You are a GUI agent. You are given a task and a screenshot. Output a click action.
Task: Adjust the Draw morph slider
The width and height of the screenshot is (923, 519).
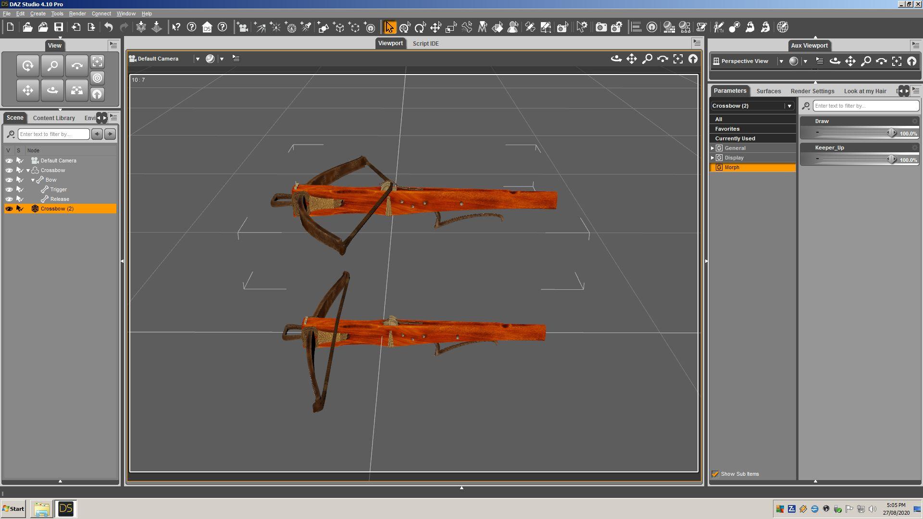[891, 133]
